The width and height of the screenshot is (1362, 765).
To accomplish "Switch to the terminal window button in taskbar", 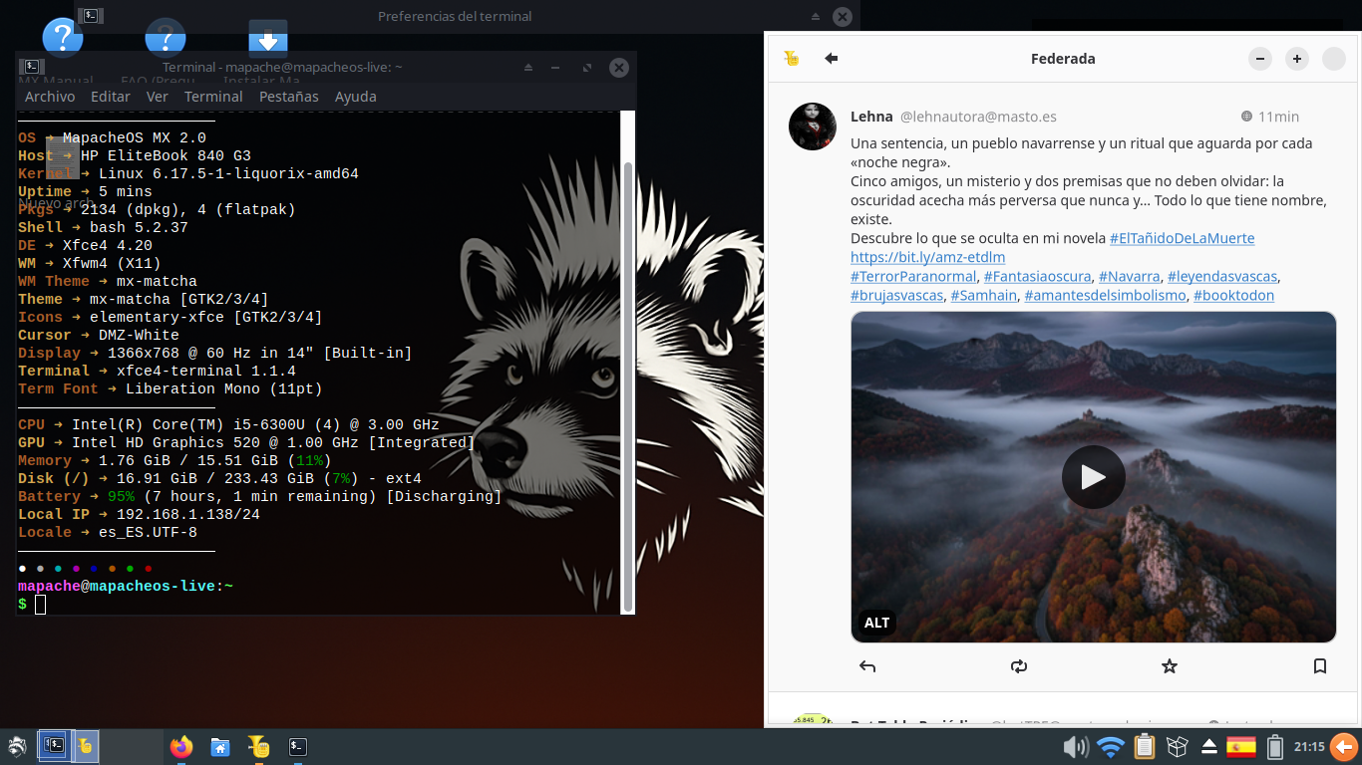I will (x=53, y=745).
